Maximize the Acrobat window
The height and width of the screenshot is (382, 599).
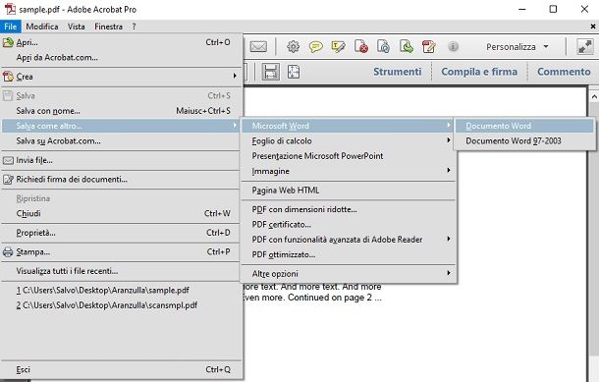[x=553, y=9]
